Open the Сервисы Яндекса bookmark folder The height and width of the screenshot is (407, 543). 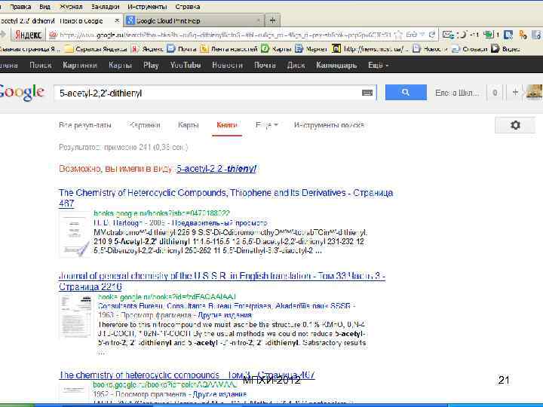pos(96,49)
